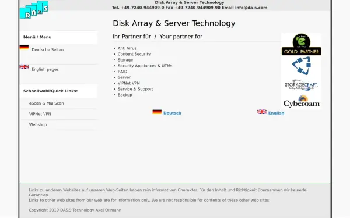Screen dimensions: 350x218
Task: Open the Webshop quick link
Action: click(x=38, y=124)
